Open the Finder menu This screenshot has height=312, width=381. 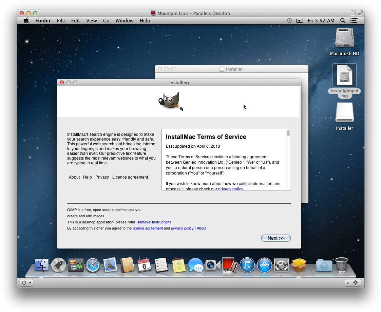43,21
